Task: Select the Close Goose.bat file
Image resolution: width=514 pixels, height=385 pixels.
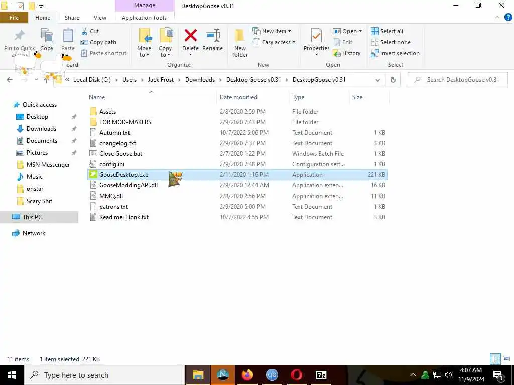Action: click(x=120, y=154)
